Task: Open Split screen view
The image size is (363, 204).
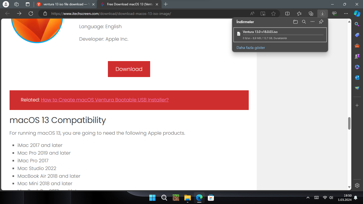Action: (x=287, y=14)
